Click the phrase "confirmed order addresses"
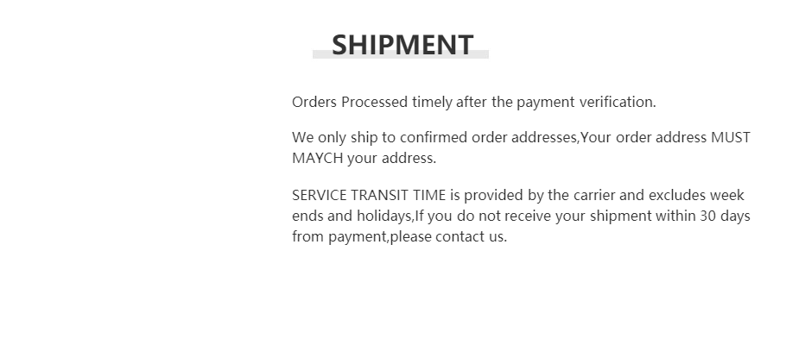The width and height of the screenshot is (805, 345). 488,137
